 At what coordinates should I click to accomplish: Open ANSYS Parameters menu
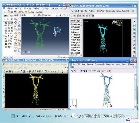click(110, 11)
